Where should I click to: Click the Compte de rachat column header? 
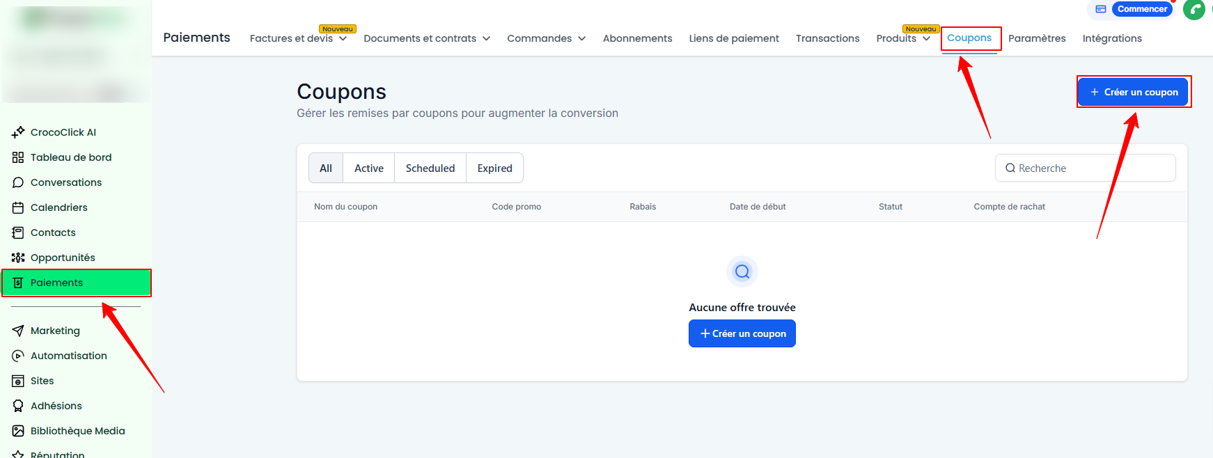[x=1009, y=207]
